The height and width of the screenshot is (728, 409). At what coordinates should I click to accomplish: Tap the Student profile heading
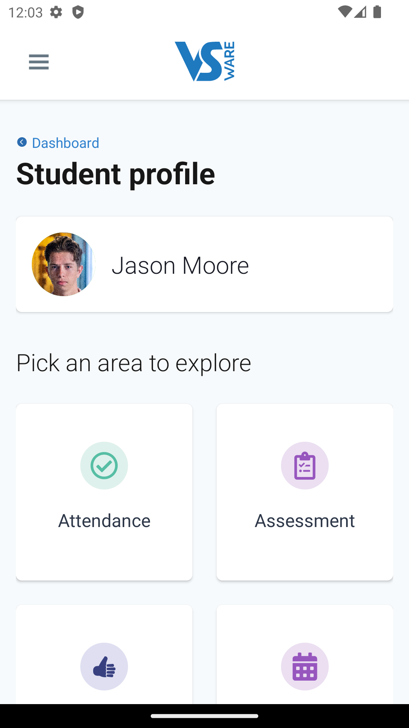click(x=116, y=174)
